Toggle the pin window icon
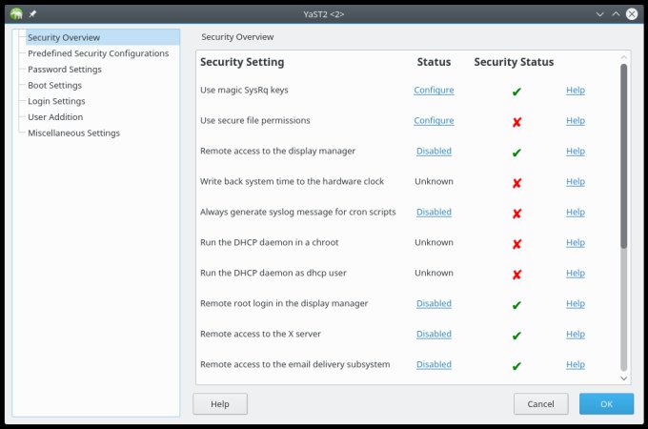The width and height of the screenshot is (648, 429). (x=32, y=14)
